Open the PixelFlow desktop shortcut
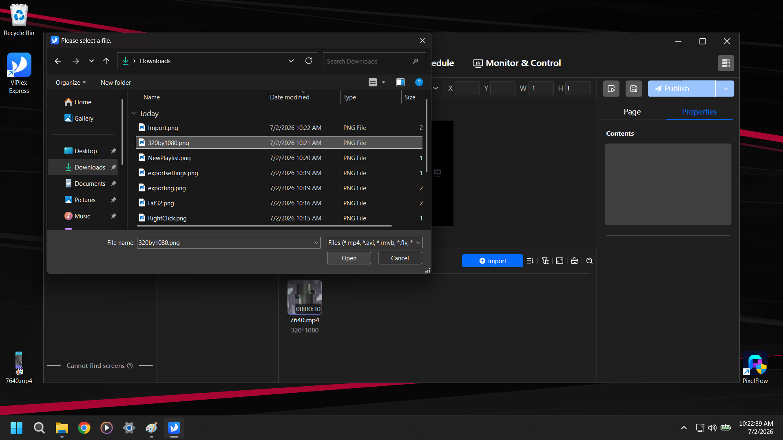783x440 pixels. 755,367
